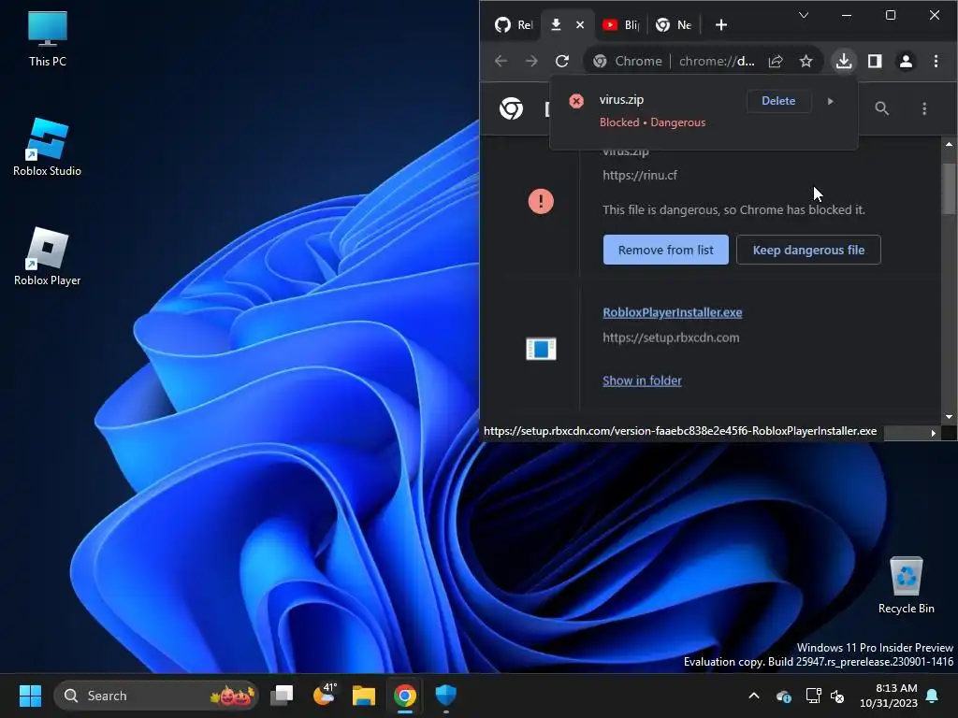Open network status tray icon
Screen dimensions: 958x718
[x=813, y=696]
